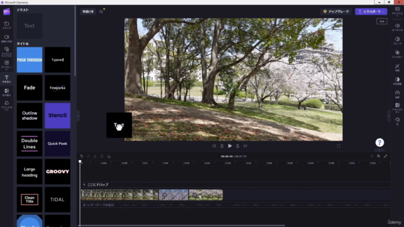Expand the chevron below the help button
This screenshot has width=404, height=227.
pyautogui.click(x=379, y=150)
